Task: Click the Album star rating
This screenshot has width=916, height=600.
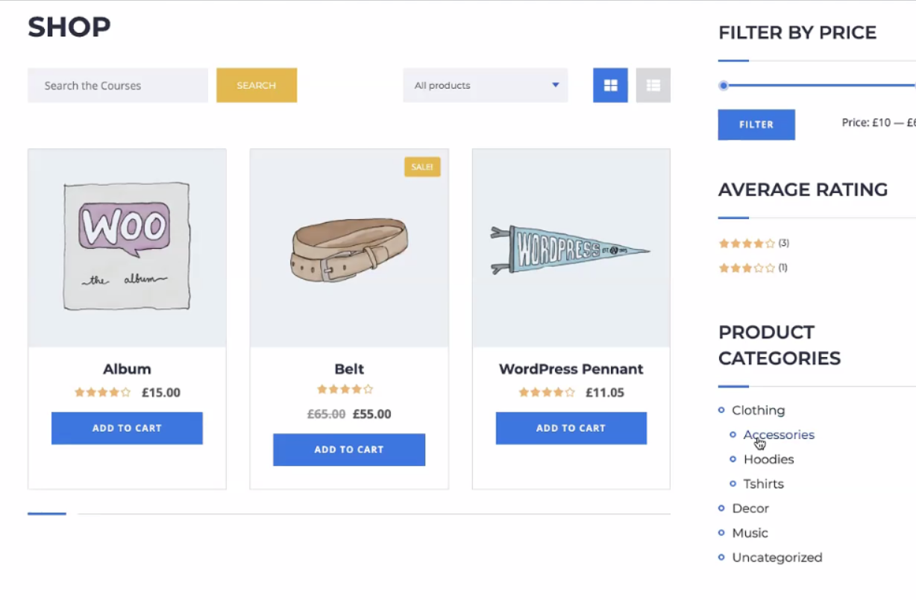Action: point(102,392)
